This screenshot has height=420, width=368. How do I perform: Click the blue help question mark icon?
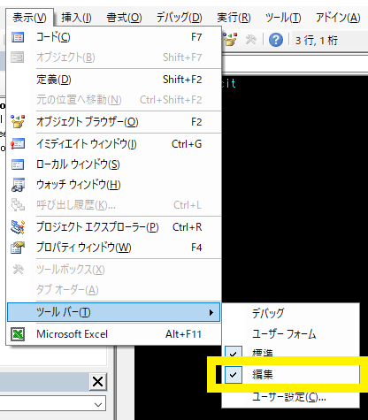click(276, 40)
